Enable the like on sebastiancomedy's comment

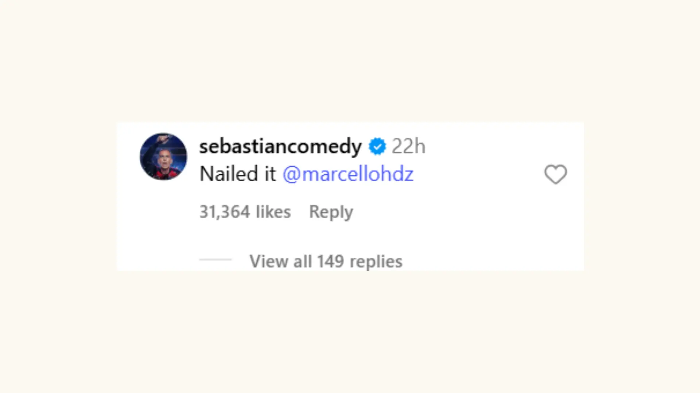pos(555,174)
